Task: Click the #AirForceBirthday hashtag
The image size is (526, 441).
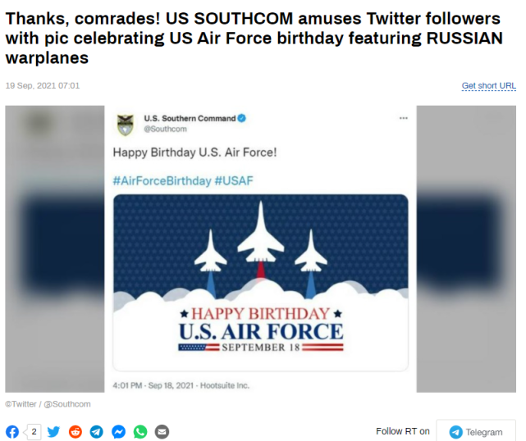Action: tap(162, 180)
